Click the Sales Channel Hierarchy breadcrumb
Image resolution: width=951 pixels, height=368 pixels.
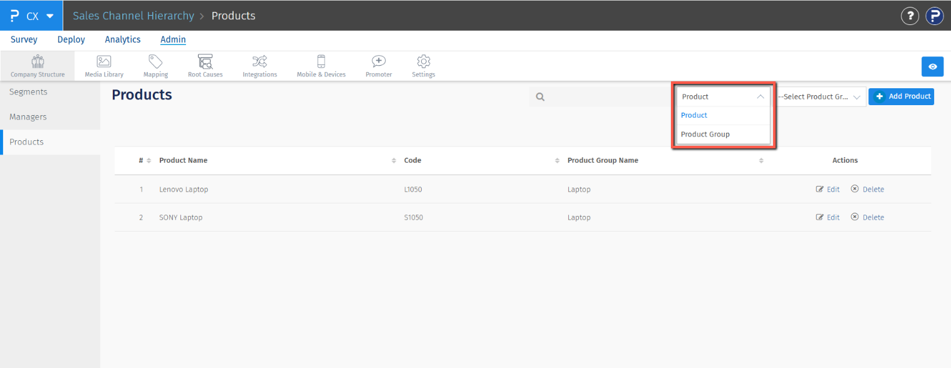coord(133,16)
